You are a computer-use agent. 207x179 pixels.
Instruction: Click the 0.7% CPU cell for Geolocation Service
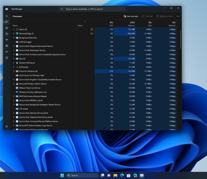pos(104,50)
